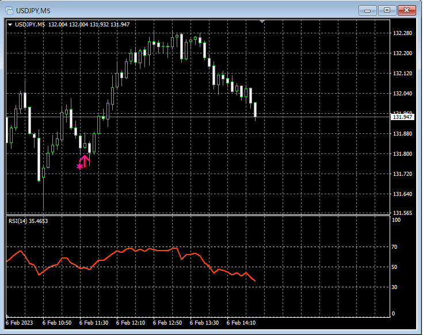
Task: Select the last candlestick near 131.947
Action: (255, 110)
